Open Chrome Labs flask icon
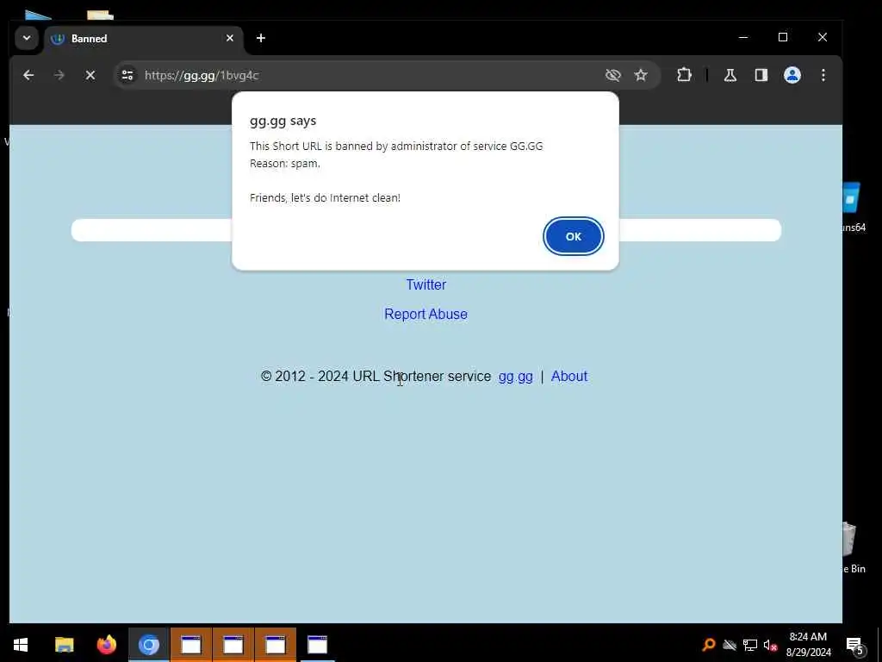This screenshot has width=882, height=662. 730,76
